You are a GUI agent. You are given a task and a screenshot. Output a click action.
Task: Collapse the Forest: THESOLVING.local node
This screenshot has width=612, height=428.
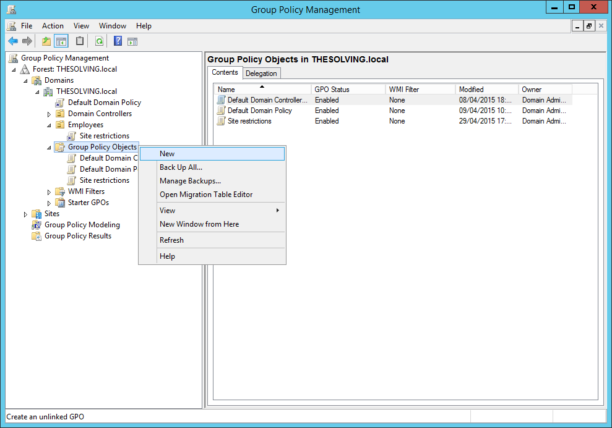(14, 70)
